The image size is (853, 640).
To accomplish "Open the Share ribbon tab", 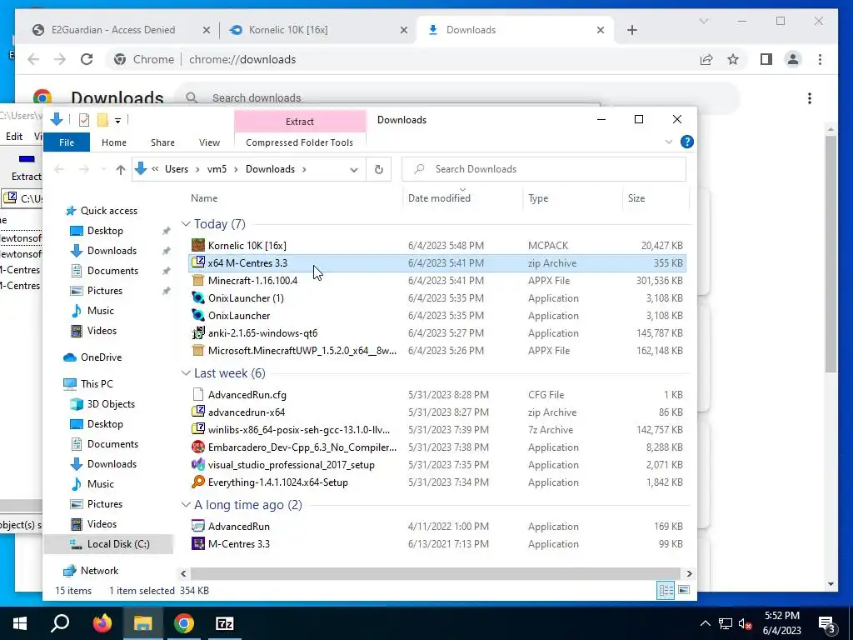I will tap(162, 142).
